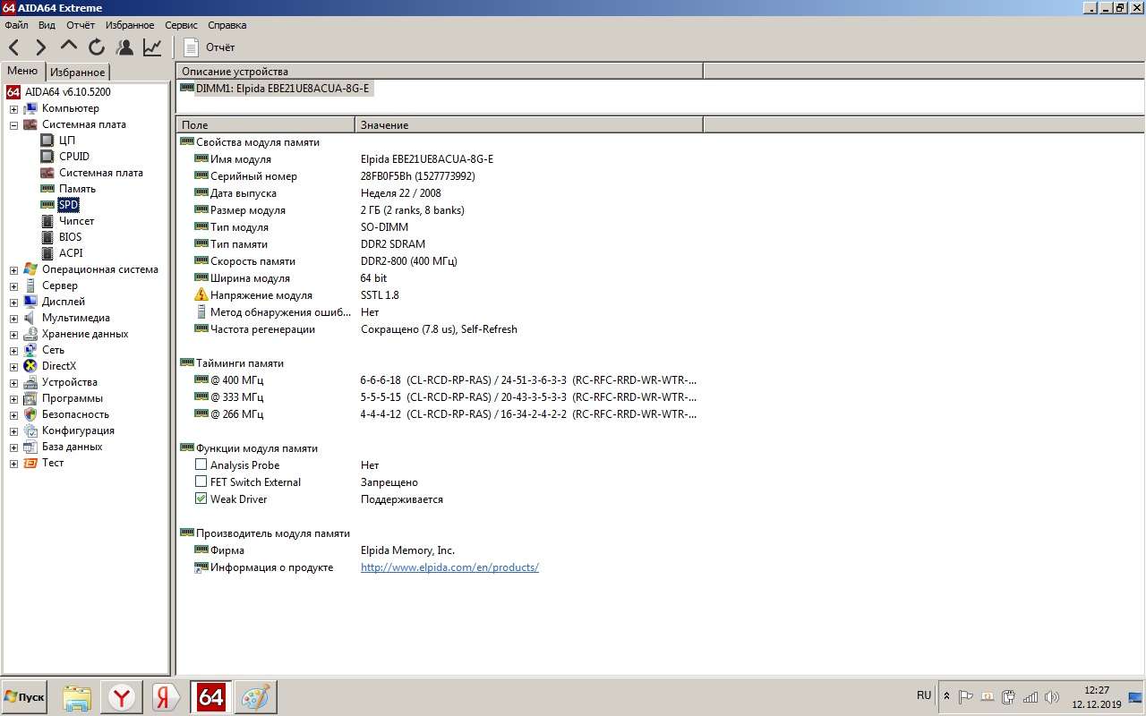The height and width of the screenshot is (716, 1146).
Task: Go forward with the right arrow toolbar icon
Action: point(41,47)
